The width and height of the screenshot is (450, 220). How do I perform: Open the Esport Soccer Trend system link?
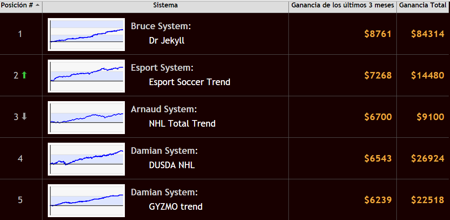tap(190, 82)
